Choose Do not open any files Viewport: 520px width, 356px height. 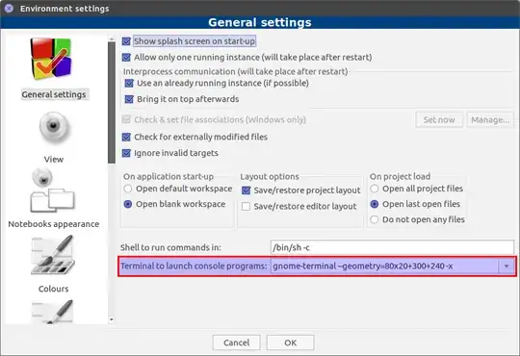(x=375, y=219)
